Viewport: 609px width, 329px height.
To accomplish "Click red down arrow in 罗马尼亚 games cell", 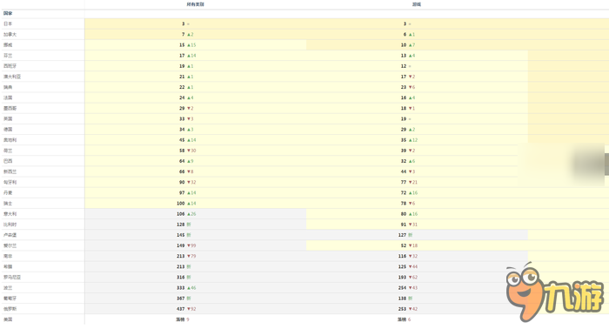I will (410, 278).
